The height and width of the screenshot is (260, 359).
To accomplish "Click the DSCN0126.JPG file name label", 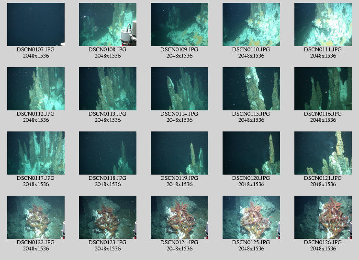I will (x=323, y=243).
